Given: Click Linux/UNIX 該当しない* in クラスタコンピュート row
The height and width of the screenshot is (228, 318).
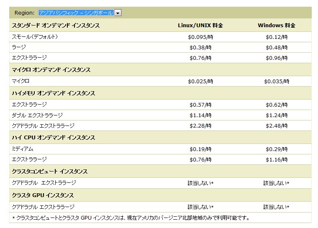Looking at the screenshot, I should pos(200,183).
